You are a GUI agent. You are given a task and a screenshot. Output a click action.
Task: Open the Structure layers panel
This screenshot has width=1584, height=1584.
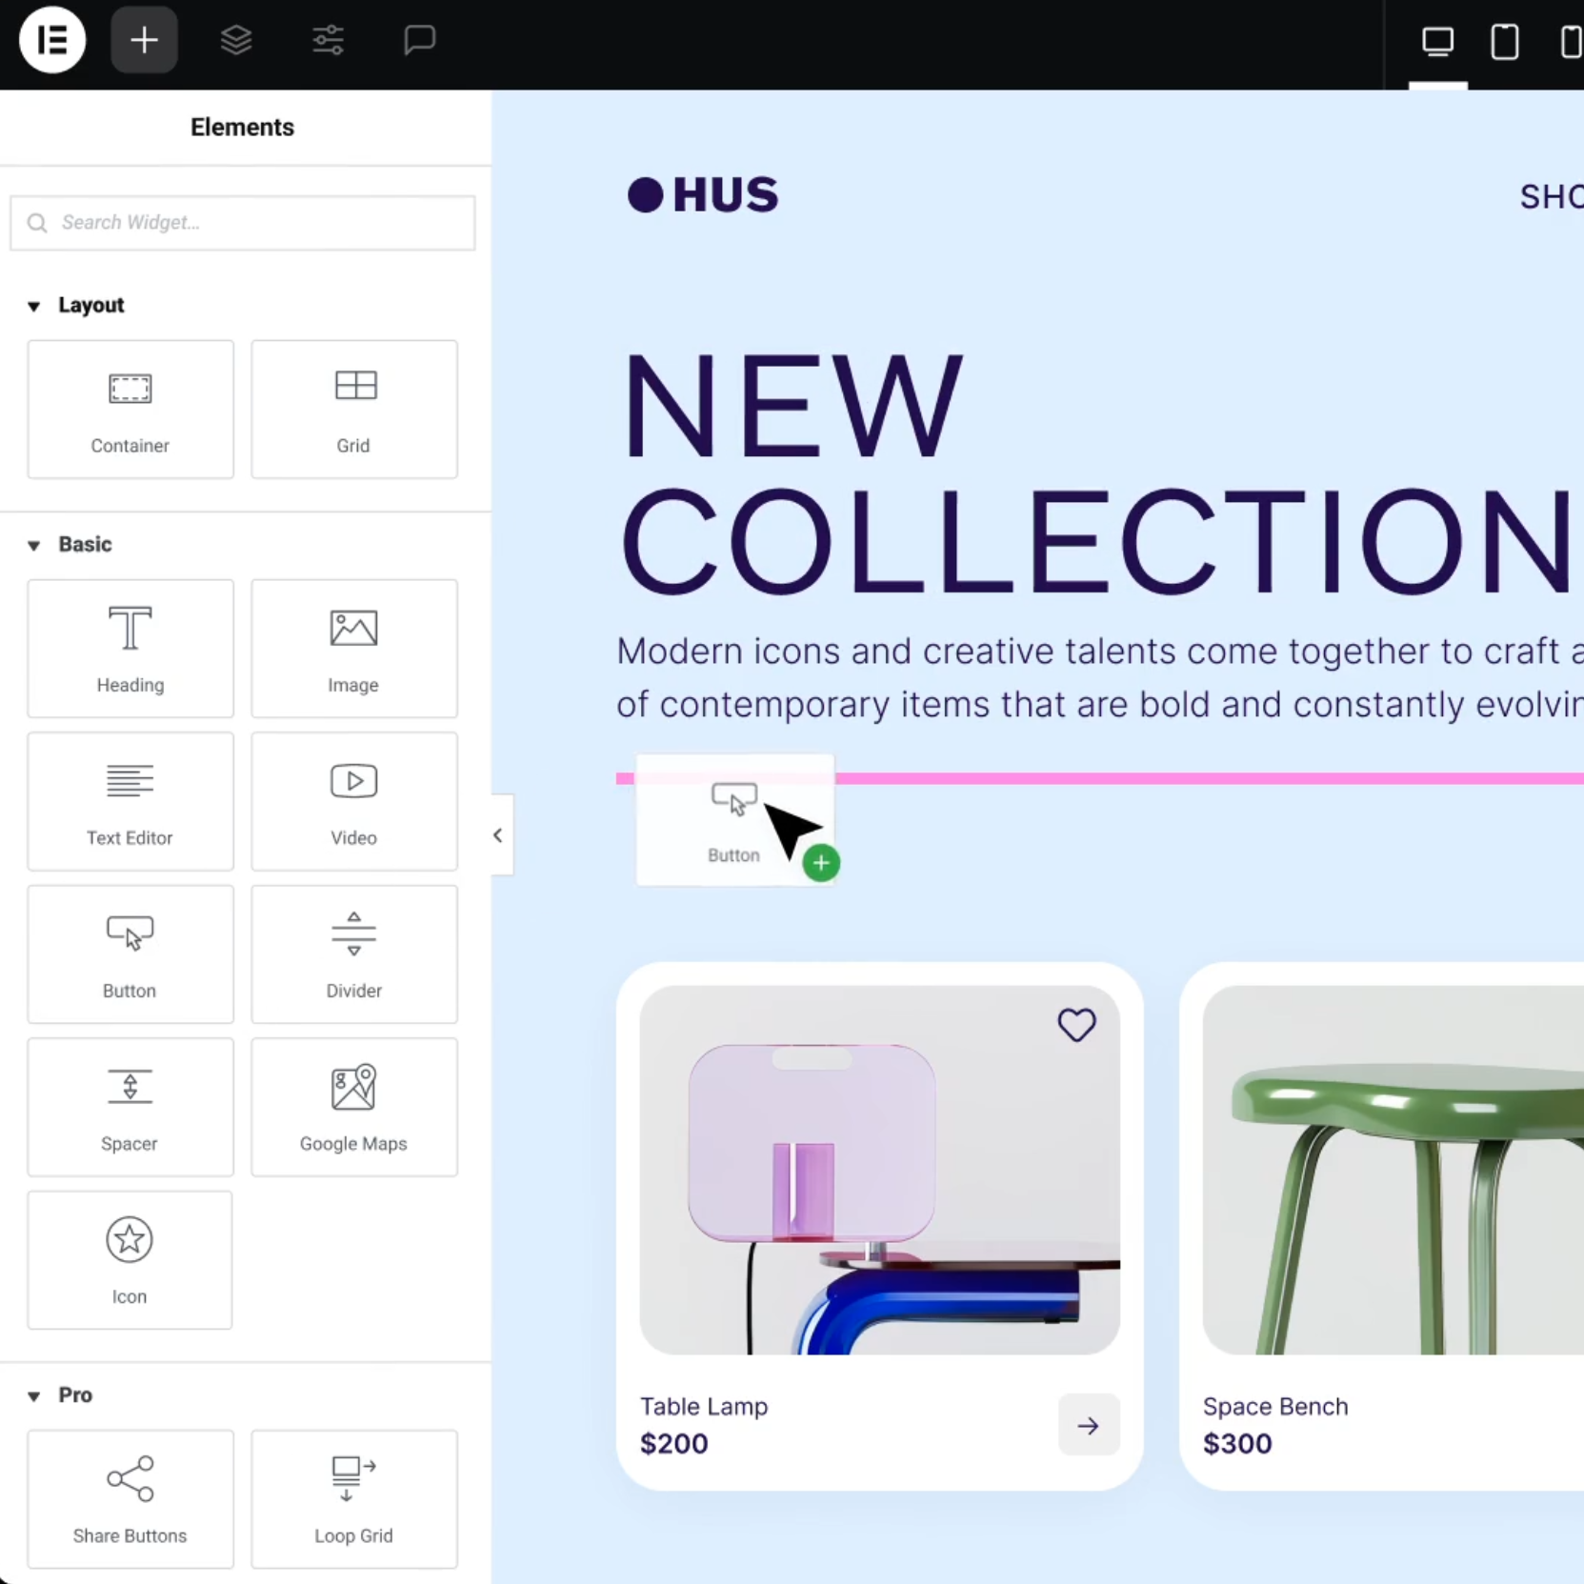236,40
